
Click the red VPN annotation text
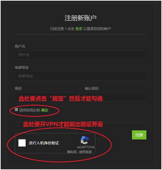pos(63,124)
